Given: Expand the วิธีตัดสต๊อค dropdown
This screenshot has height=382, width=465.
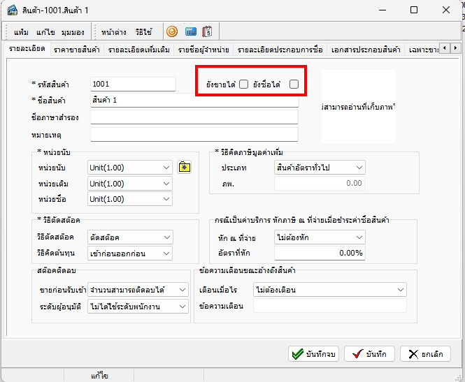Looking at the screenshot, I should (x=129, y=237).
